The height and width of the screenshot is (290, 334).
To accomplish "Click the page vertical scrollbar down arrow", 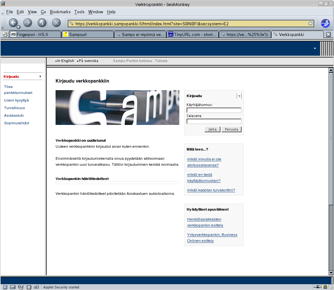I will 331,273.
